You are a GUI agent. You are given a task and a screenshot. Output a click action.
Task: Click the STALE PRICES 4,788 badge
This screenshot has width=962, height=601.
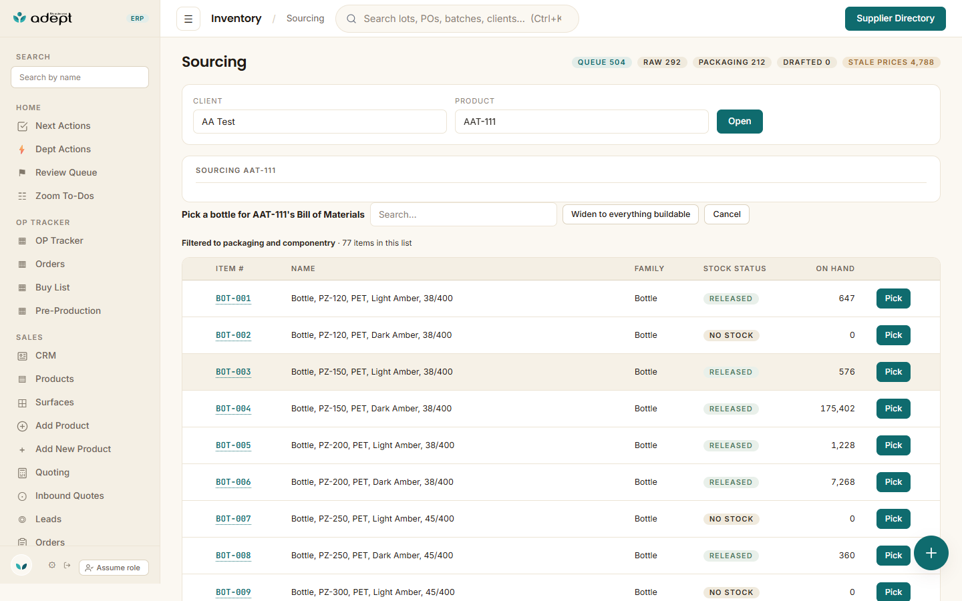(891, 62)
